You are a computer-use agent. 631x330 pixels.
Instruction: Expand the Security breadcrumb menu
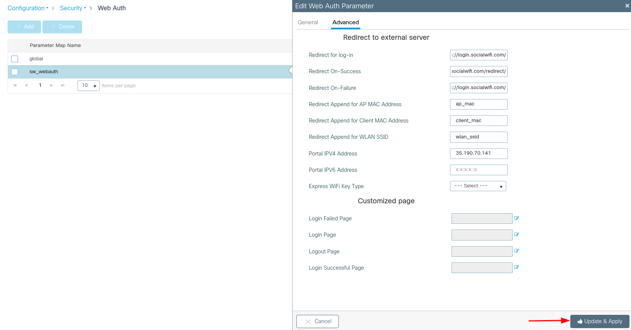tap(73, 8)
